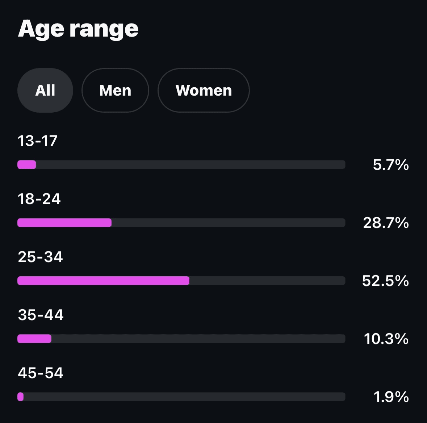Select the 35-44 age range label
The width and height of the screenshot is (427, 423).
[x=41, y=315]
